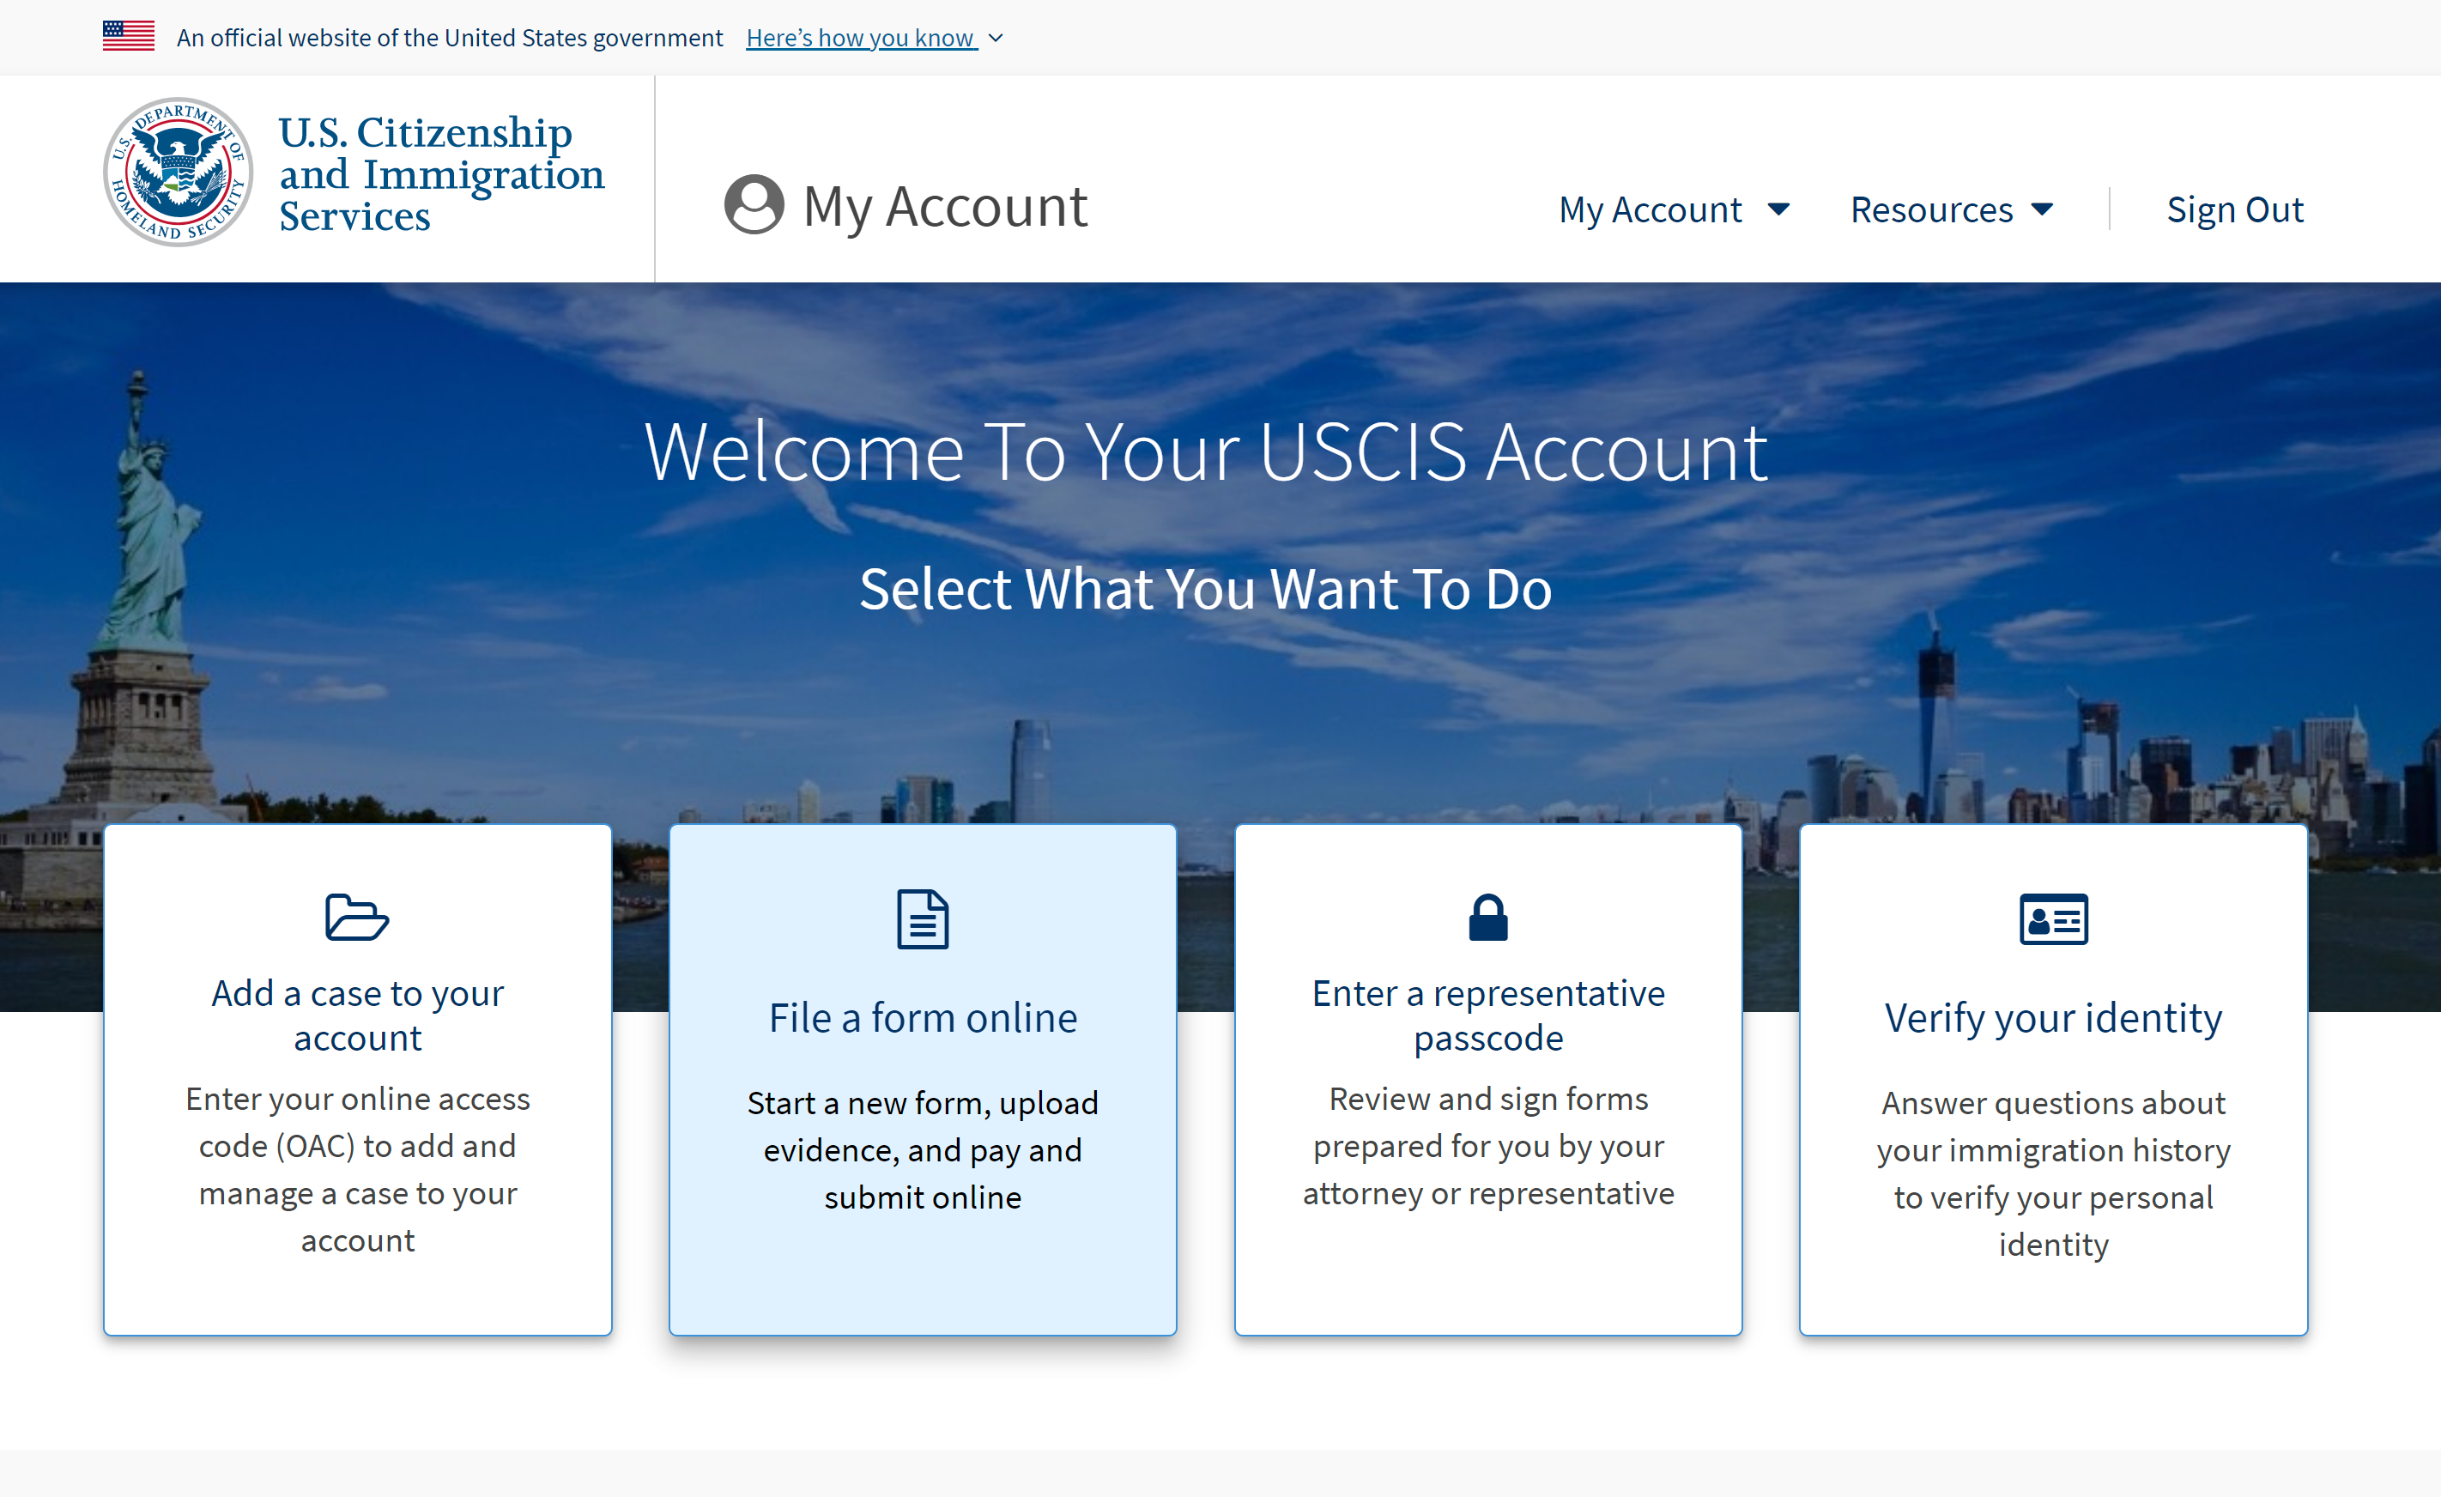Select 'File a form online' heading
The image size is (2441, 1497).
[x=923, y=1017]
